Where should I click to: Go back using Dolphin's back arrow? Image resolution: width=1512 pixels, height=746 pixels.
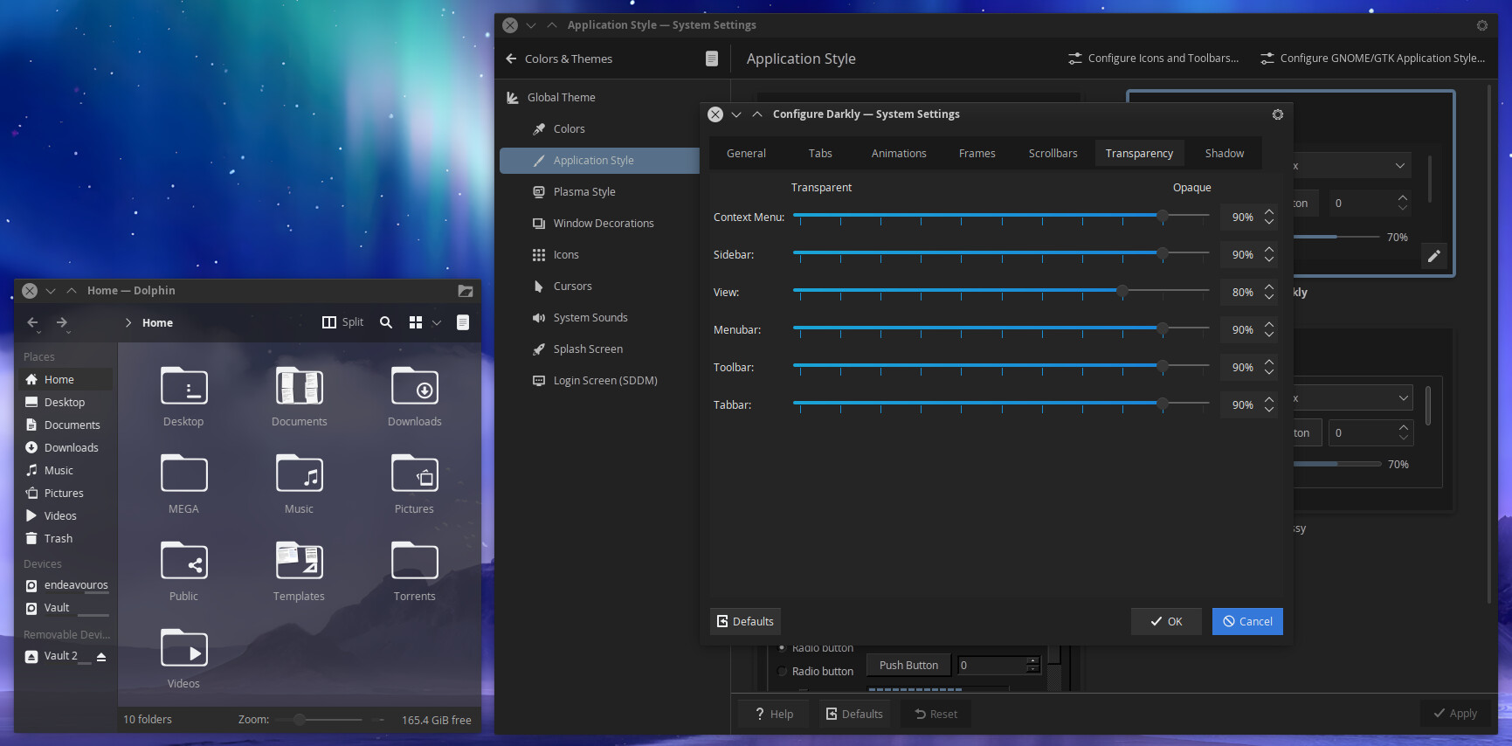32,322
